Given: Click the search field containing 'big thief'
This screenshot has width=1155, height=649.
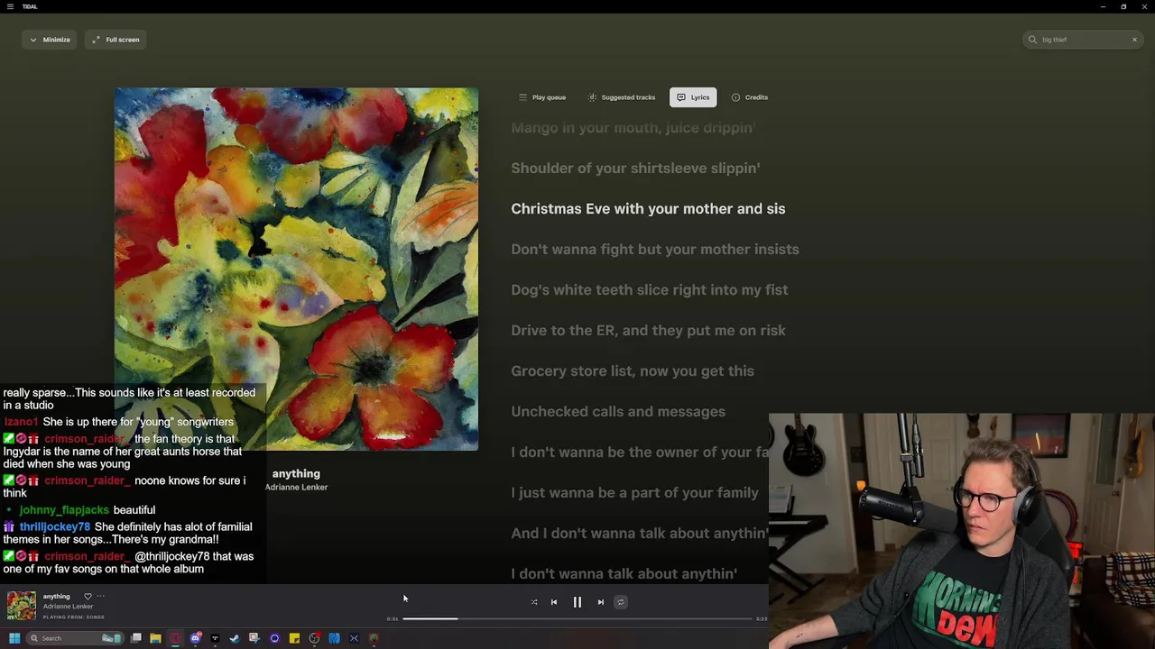Looking at the screenshot, I should (1083, 40).
